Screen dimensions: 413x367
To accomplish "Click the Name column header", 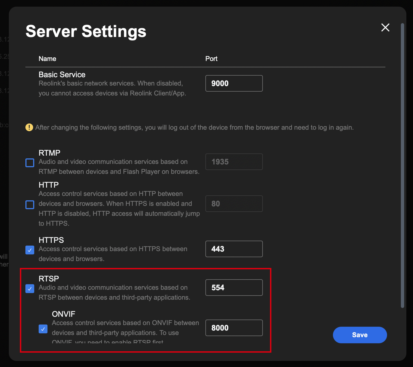I will tap(47, 59).
